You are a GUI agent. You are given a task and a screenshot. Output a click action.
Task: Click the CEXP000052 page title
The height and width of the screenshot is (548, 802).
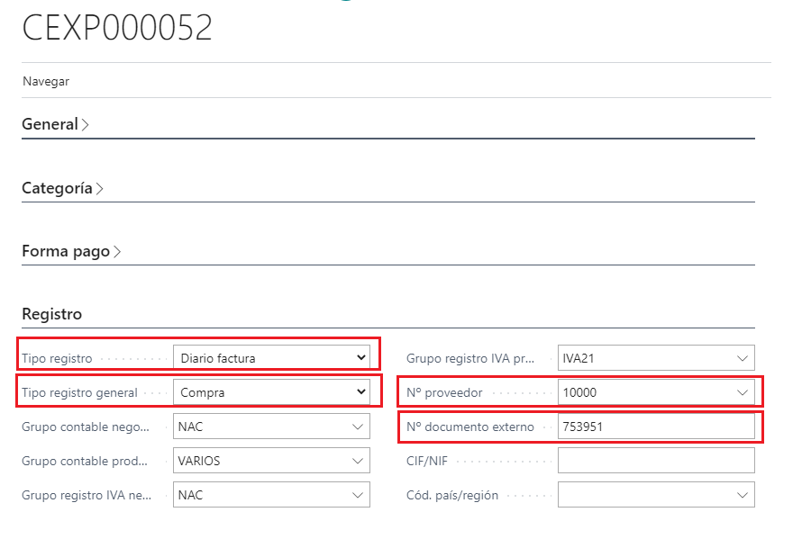pos(117,29)
